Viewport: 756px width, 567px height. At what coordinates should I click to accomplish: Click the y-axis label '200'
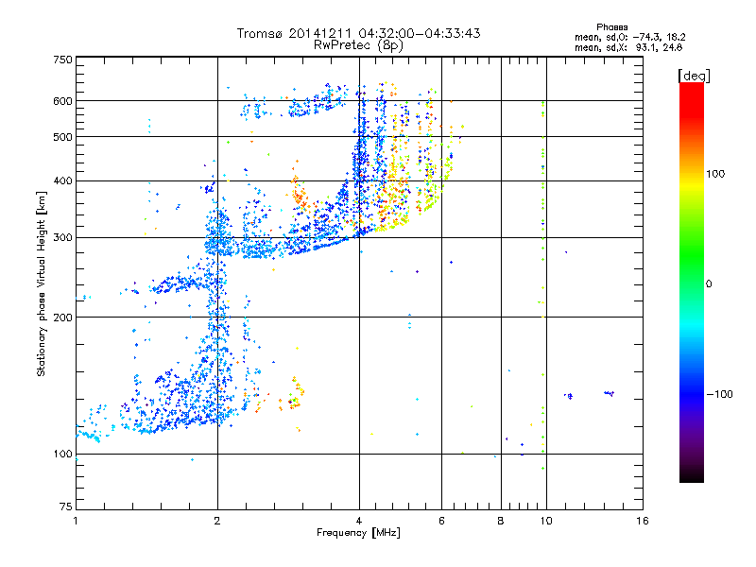click(x=62, y=317)
